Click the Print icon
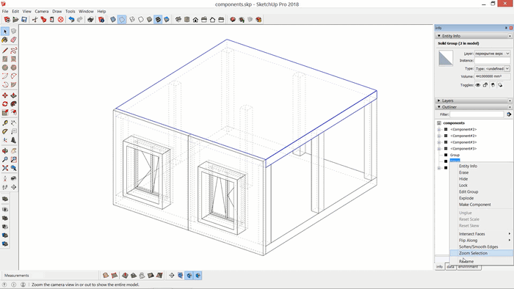 (90, 20)
